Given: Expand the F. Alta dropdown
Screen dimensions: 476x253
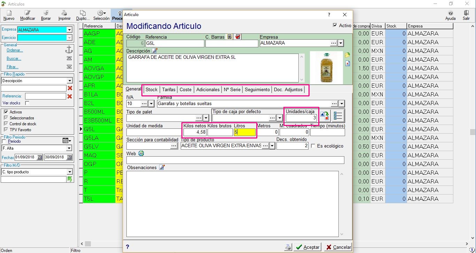Looking at the screenshot, I should point(69,148).
